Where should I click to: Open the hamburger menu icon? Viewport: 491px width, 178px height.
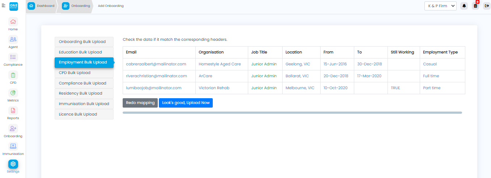click(4, 5)
